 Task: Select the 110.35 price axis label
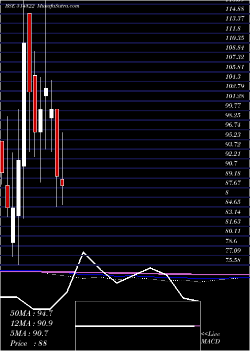pyautogui.click(x=234, y=38)
